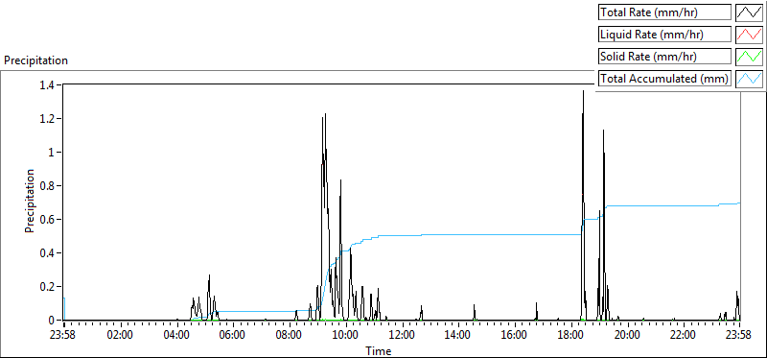Click the Total Accumulated blue line icon
767x358 pixels.
(749, 79)
